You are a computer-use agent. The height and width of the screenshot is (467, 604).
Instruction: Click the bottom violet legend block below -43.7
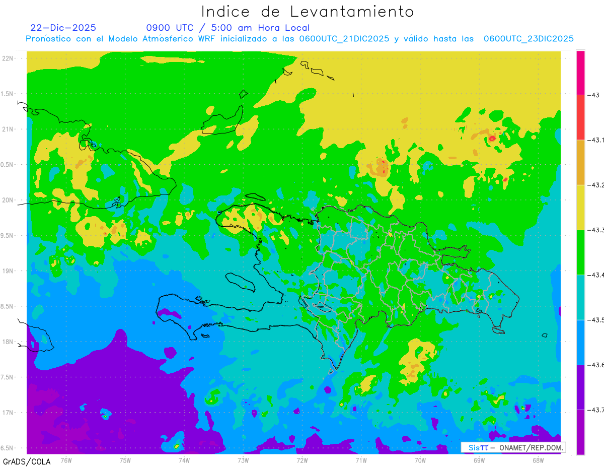580,432
